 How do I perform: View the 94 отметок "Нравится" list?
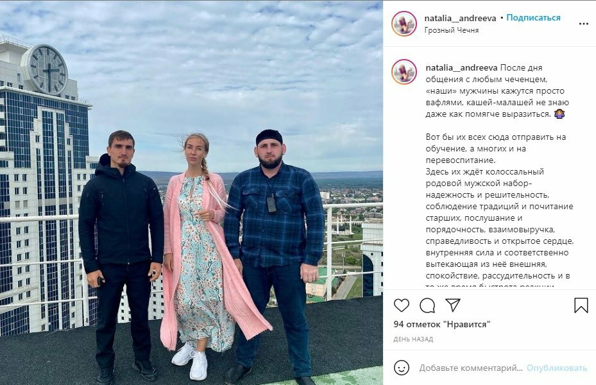coord(442,324)
